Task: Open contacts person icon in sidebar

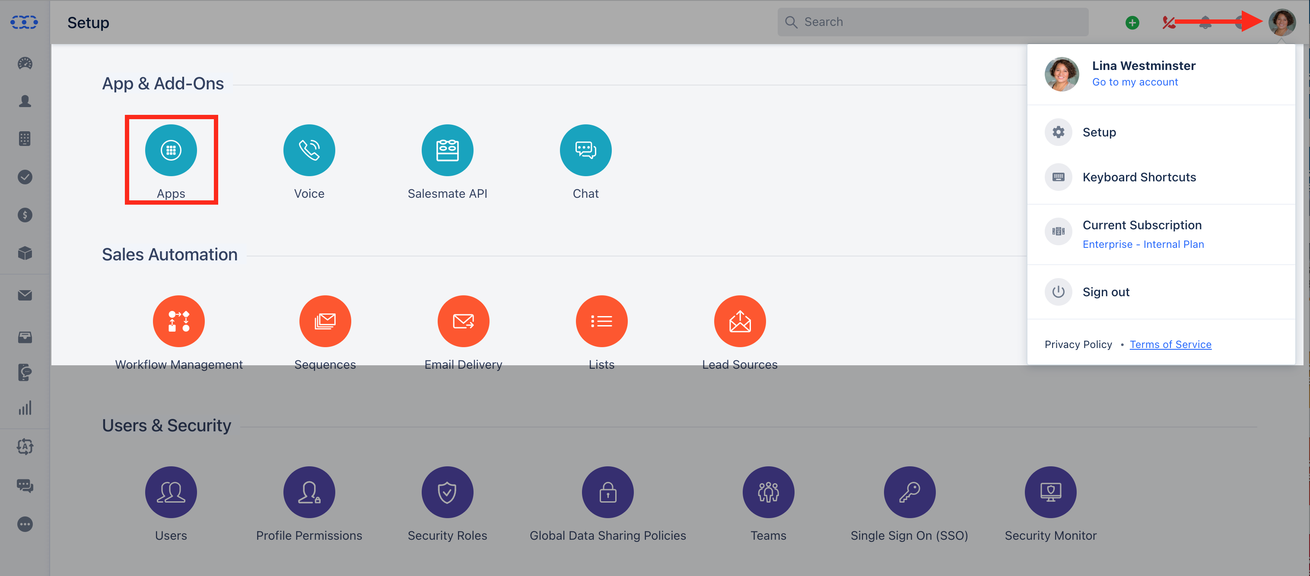Action: (25, 101)
